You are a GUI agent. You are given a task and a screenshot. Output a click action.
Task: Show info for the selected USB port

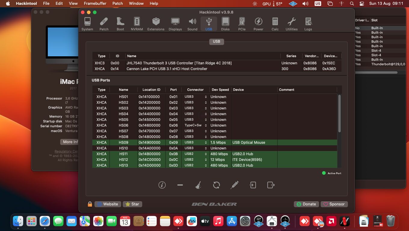click(x=162, y=185)
